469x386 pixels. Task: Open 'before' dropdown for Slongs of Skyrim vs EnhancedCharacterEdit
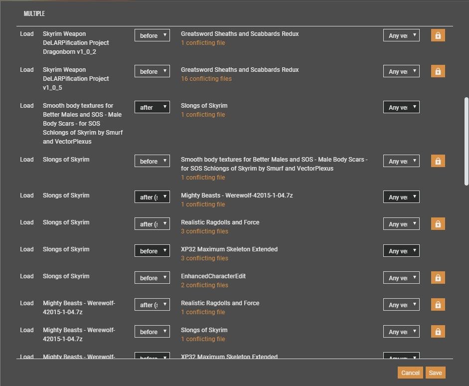coord(152,278)
